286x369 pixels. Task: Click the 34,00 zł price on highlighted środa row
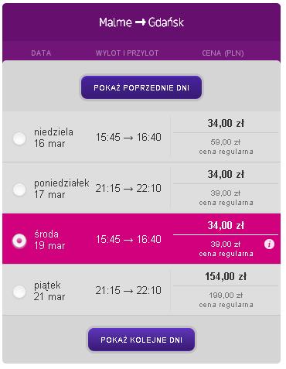[x=226, y=225]
